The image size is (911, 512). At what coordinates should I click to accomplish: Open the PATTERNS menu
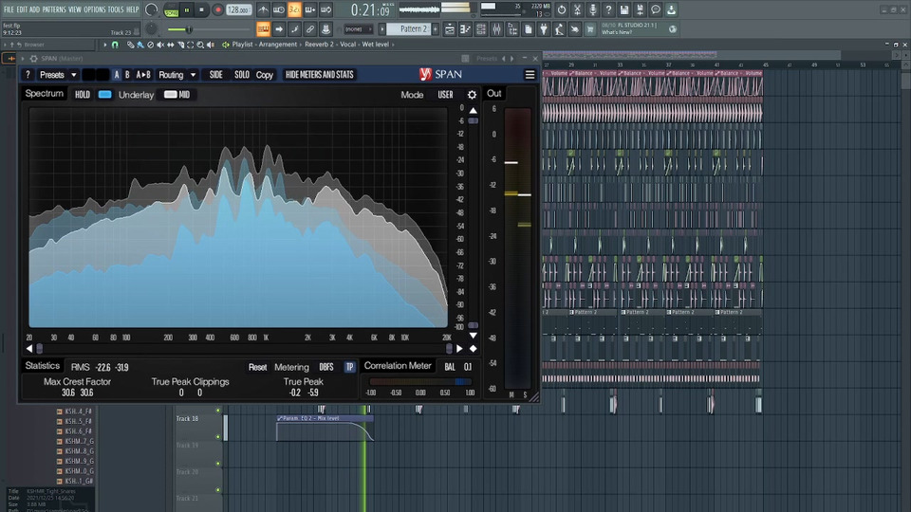point(54,9)
